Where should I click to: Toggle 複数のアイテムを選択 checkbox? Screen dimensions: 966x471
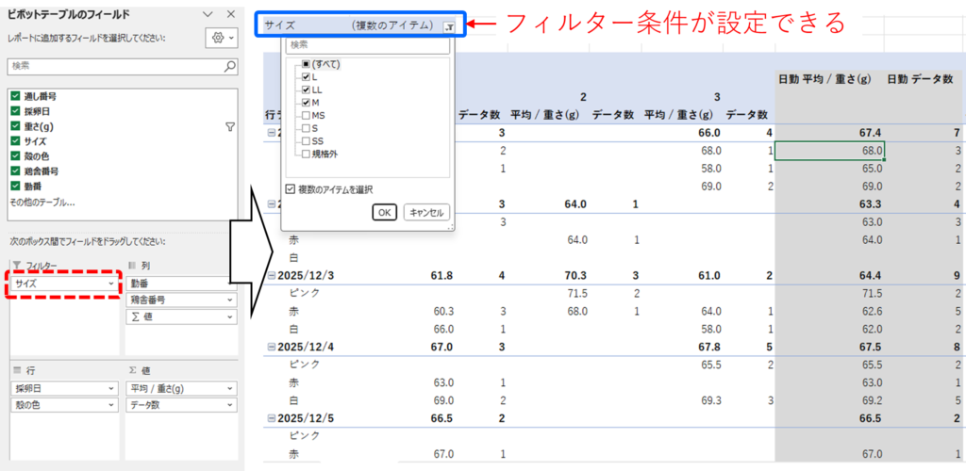tap(291, 188)
